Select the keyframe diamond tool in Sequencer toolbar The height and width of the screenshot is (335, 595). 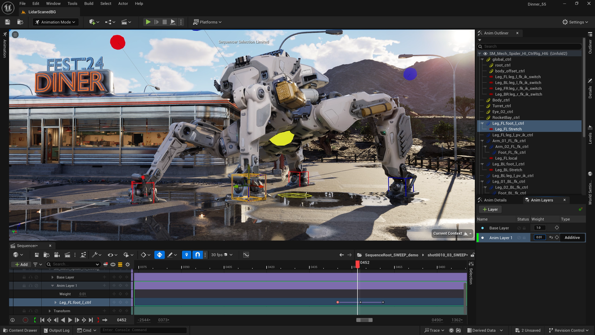[x=144, y=254]
